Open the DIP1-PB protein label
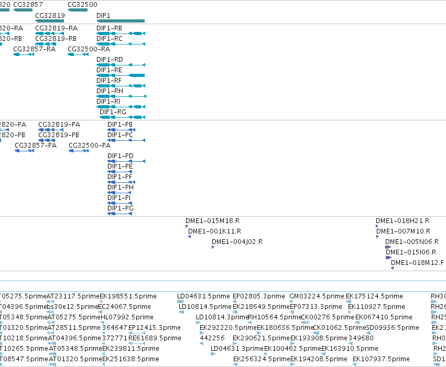Viewport: 446px width, 367px height. (x=120, y=125)
